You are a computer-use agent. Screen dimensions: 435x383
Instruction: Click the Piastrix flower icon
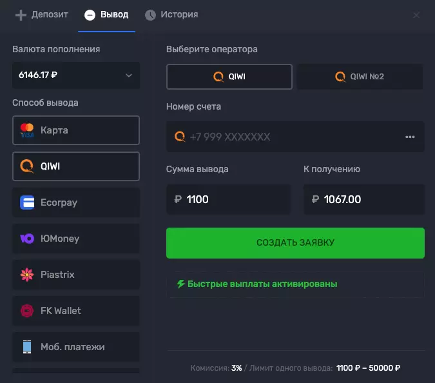[x=27, y=275]
